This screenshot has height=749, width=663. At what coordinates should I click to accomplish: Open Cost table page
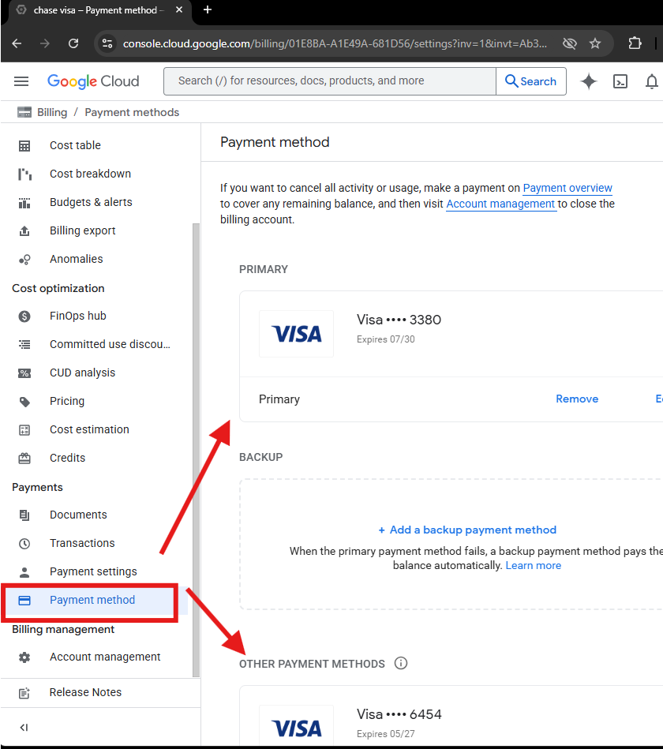(76, 146)
